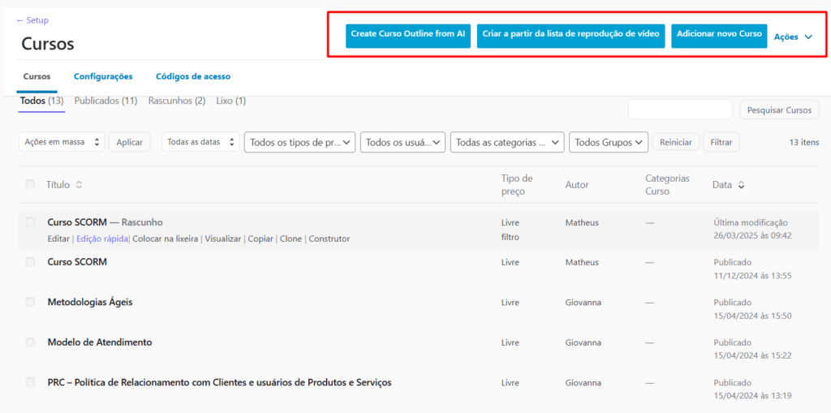Open the Todas as datas dropdown

(200, 142)
